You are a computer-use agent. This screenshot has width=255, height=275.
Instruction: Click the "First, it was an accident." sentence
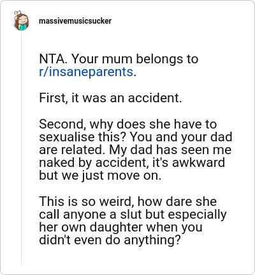tap(110, 98)
